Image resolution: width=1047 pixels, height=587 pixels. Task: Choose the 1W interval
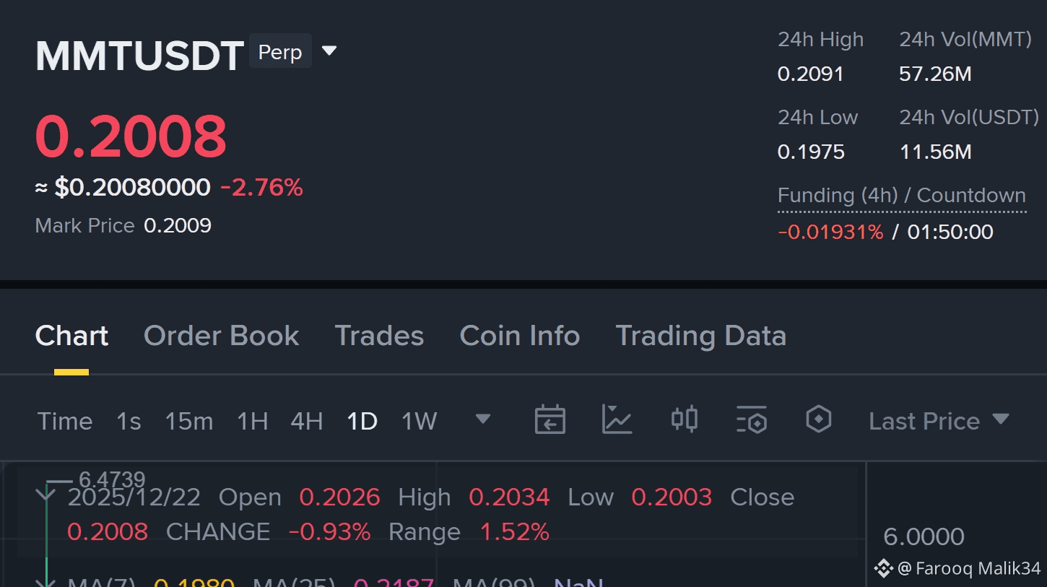[419, 421]
